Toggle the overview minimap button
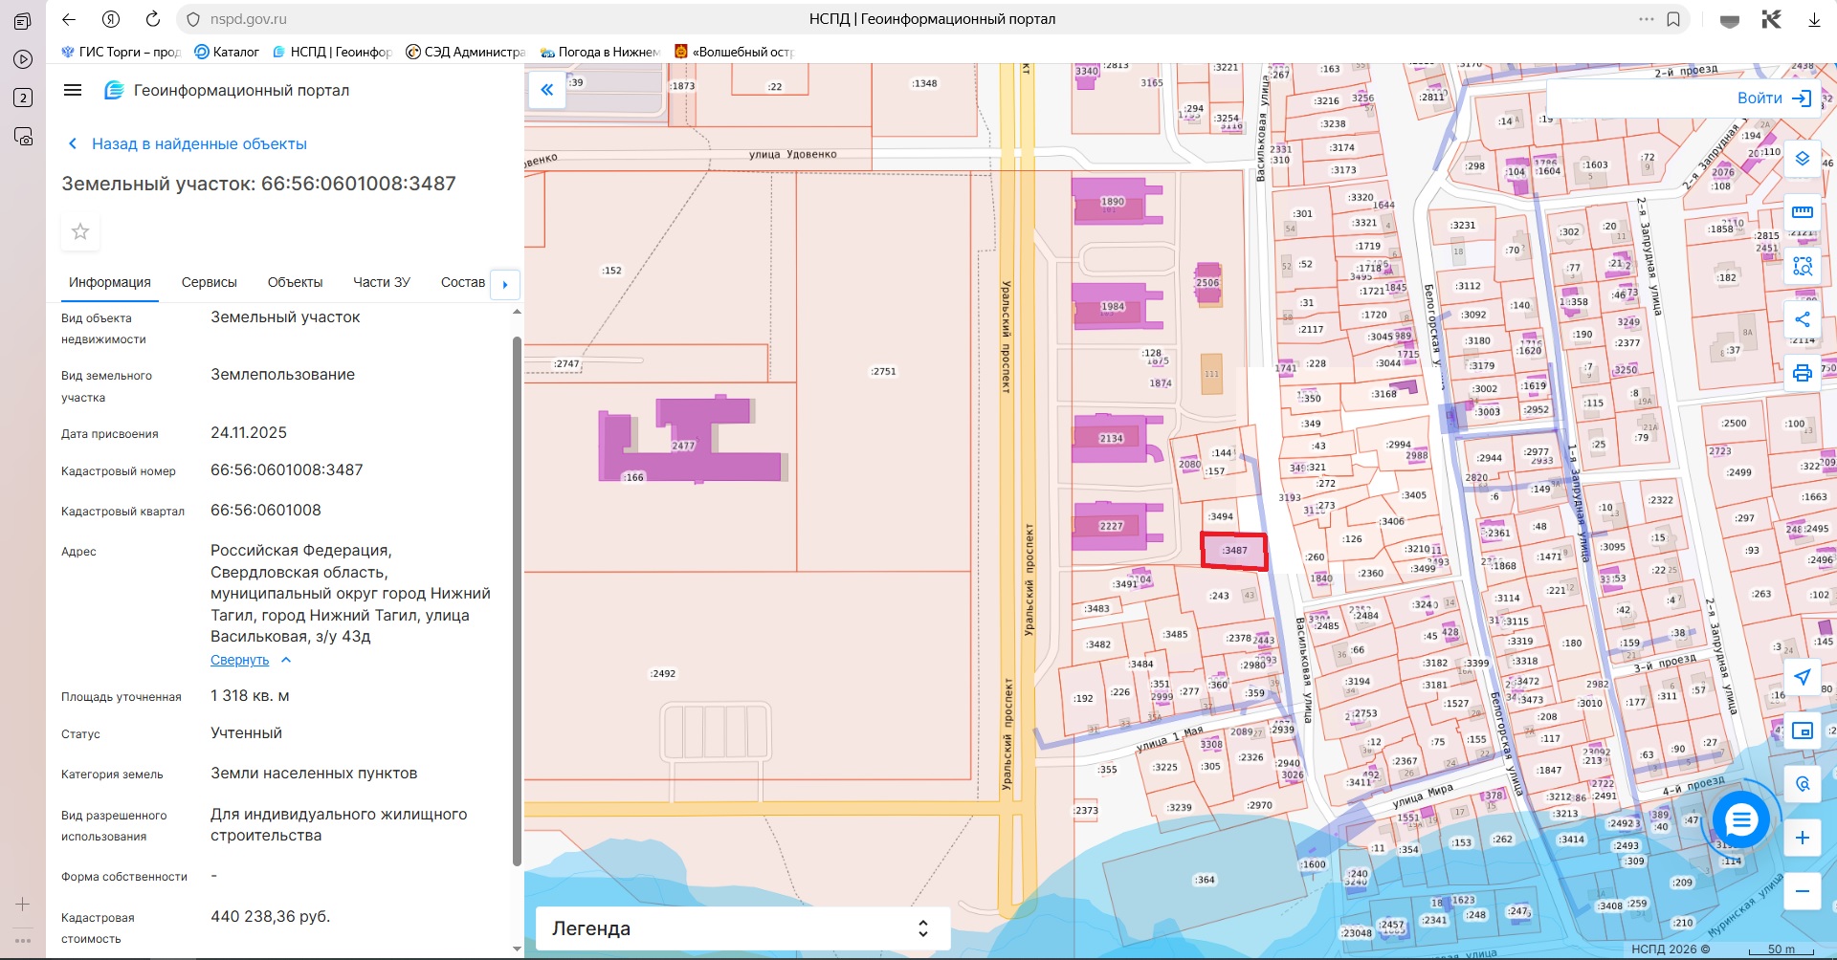 pyautogui.click(x=1802, y=731)
